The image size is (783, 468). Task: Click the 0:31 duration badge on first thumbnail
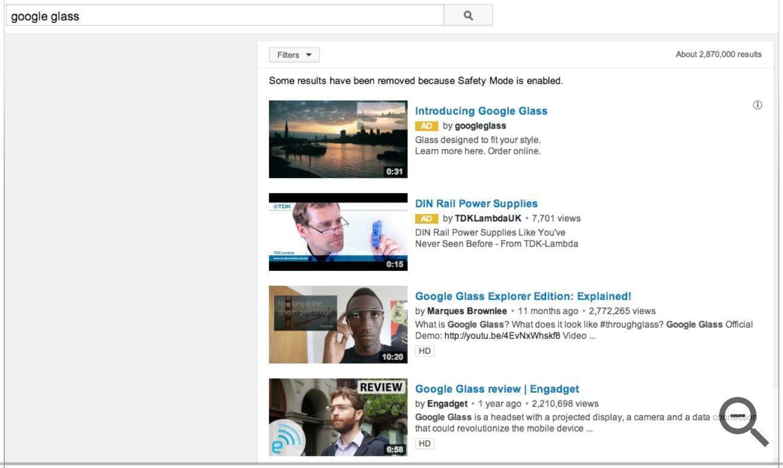coord(396,171)
